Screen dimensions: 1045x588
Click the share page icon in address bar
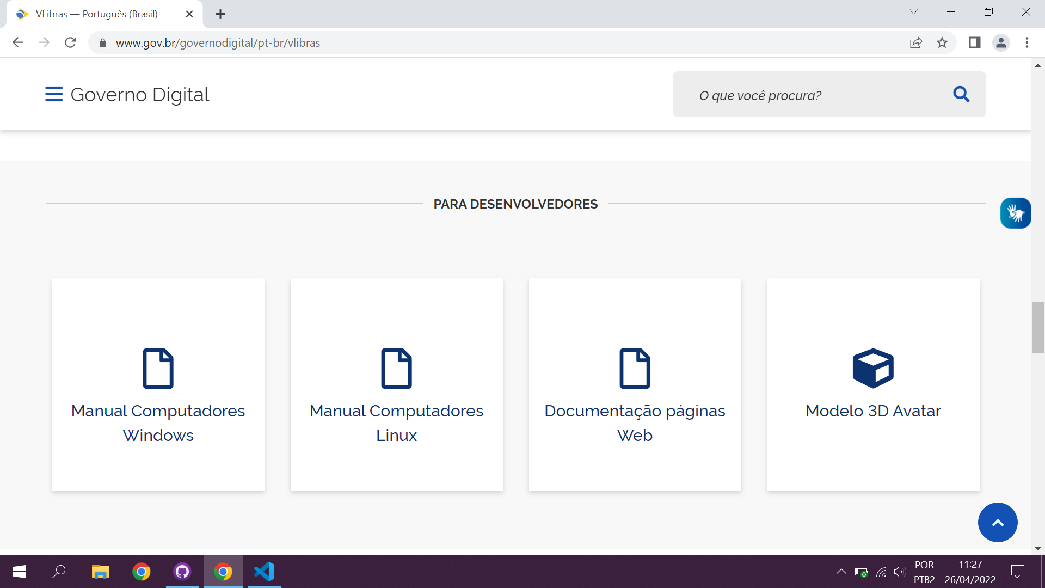(x=916, y=42)
